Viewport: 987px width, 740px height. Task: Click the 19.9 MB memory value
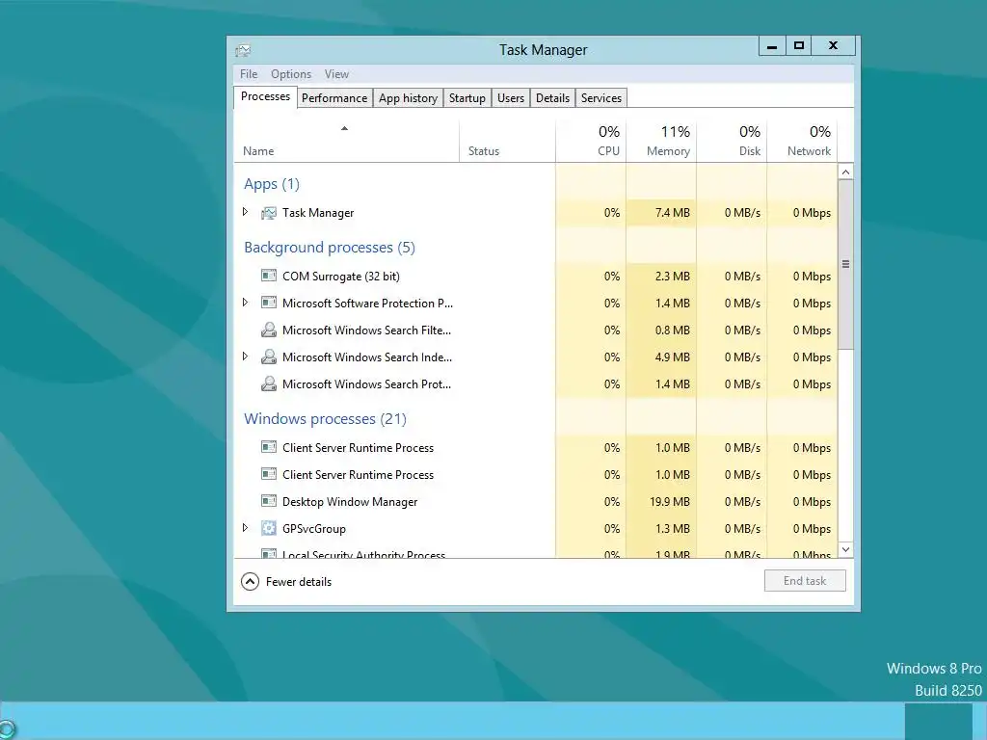(670, 501)
